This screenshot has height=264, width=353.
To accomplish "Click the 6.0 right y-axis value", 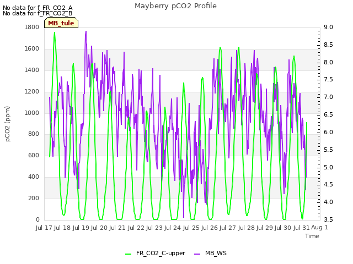I will pyautogui.click(x=328, y=132).
